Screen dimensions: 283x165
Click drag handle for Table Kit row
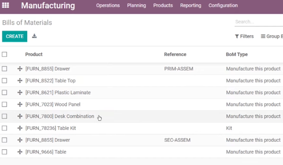coord(20,128)
